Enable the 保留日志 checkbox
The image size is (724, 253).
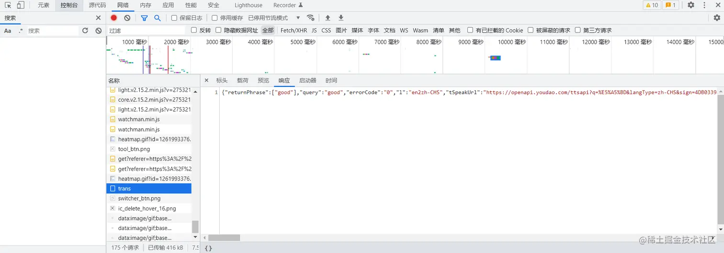tap(174, 18)
